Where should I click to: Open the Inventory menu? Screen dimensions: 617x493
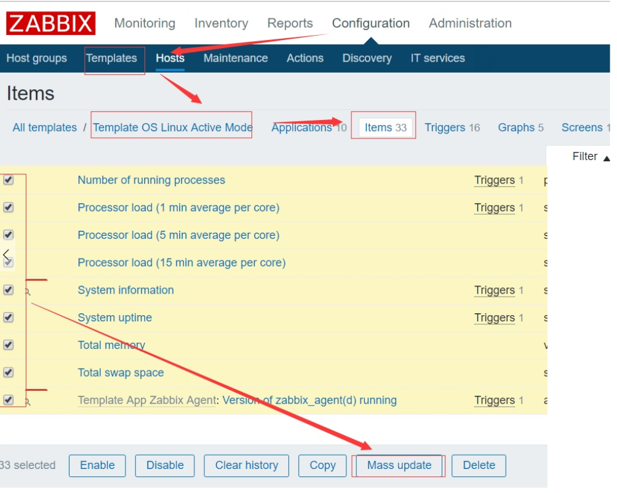click(x=221, y=23)
